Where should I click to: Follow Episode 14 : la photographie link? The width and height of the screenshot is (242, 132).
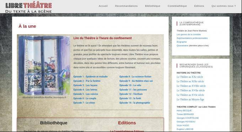point(135,102)
